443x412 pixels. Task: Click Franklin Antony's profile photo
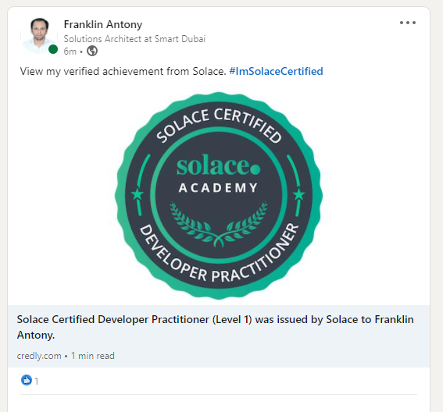tap(39, 36)
